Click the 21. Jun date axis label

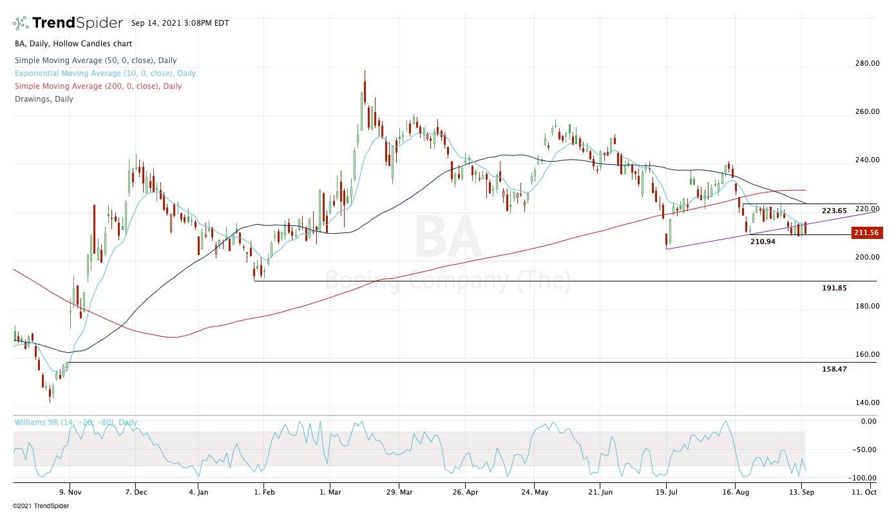point(599,491)
